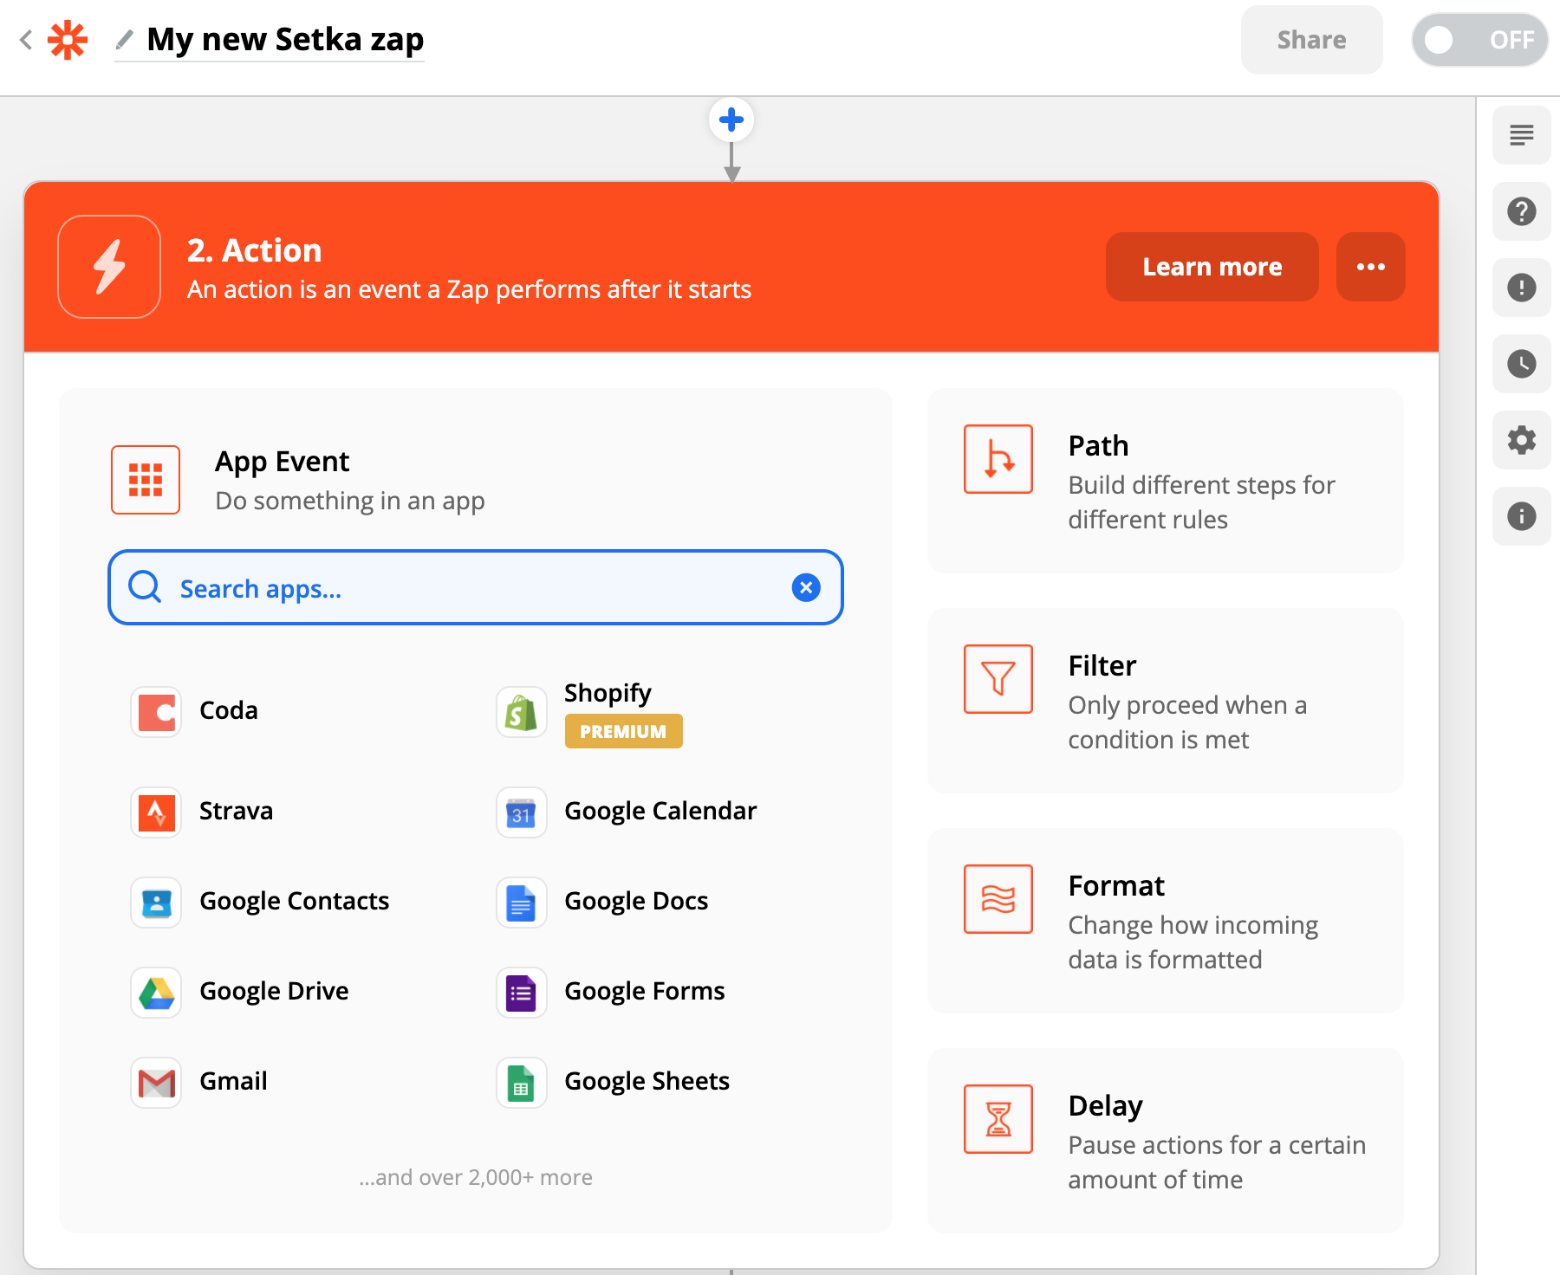Image resolution: width=1560 pixels, height=1275 pixels.
Task: Select Strava app name
Action: (x=236, y=812)
